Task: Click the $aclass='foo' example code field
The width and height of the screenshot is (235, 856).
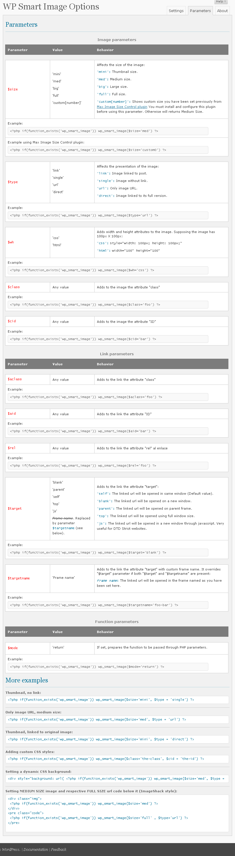Action: click(x=108, y=397)
